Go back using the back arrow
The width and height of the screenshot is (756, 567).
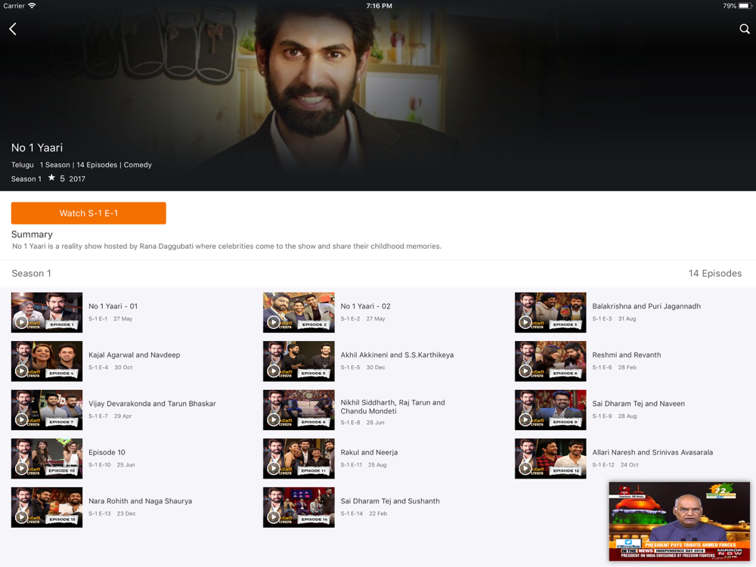13,29
